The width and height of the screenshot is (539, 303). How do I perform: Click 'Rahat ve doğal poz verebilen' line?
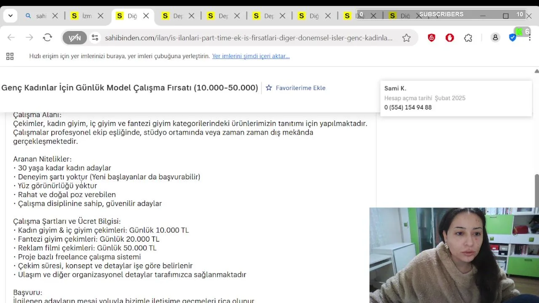pyautogui.click(x=64, y=194)
